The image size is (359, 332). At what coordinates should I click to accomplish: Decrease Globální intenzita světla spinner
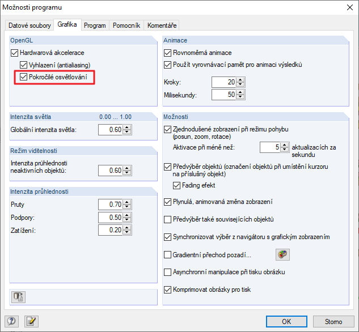[x=127, y=132]
